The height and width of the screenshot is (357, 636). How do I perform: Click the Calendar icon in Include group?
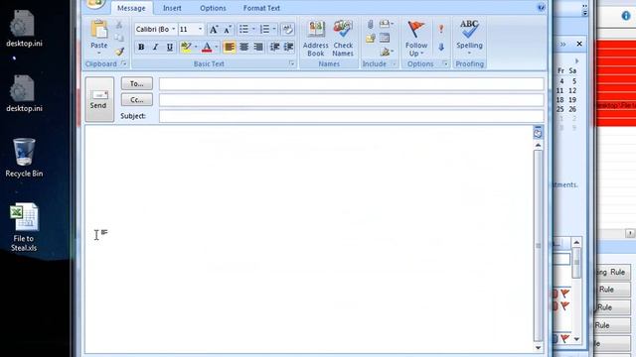[385, 39]
